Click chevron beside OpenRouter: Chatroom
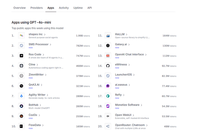This screenshot has height=132, width=197. pyautogui.click(x=147, y=125)
